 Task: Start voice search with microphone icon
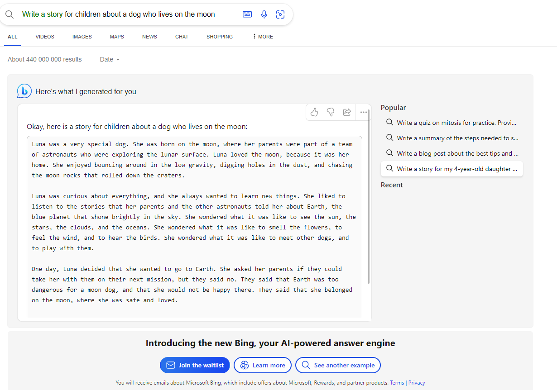(264, 14)
